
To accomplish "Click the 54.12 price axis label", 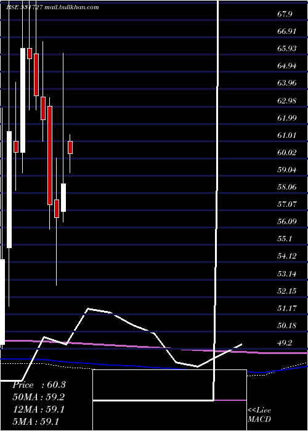I will point(287,256).
